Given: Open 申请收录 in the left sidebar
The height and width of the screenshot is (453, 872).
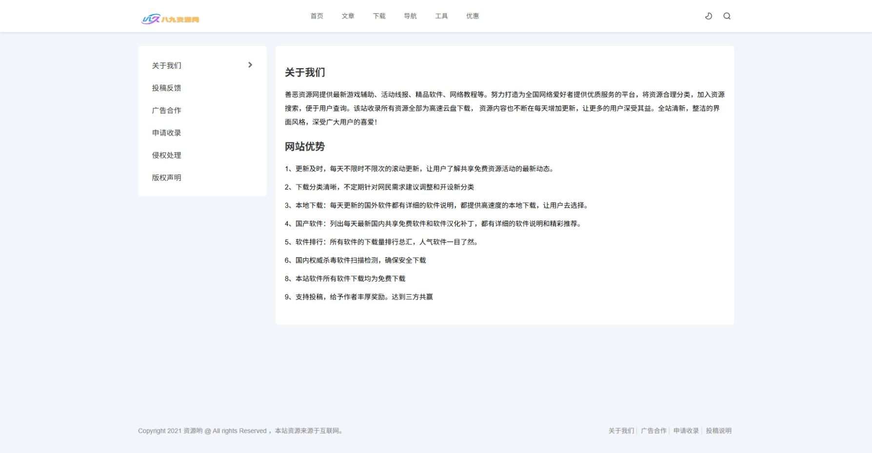Looking at the screenshot, I should (x=166, y=132).
